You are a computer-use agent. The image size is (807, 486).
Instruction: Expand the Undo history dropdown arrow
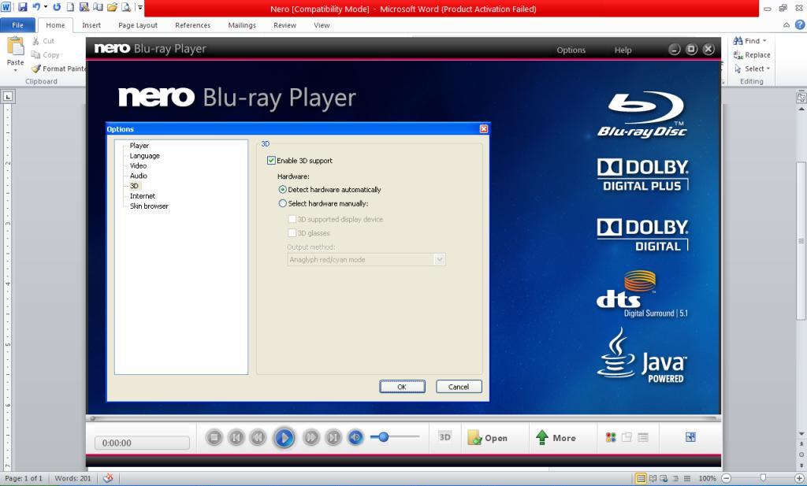(x=45, y=7)
